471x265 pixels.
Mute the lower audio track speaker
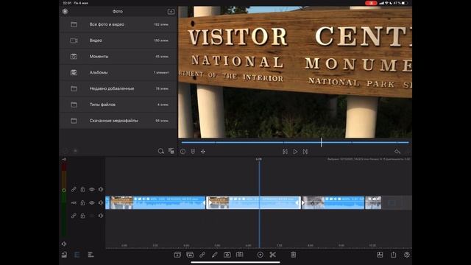pos(101,216)
